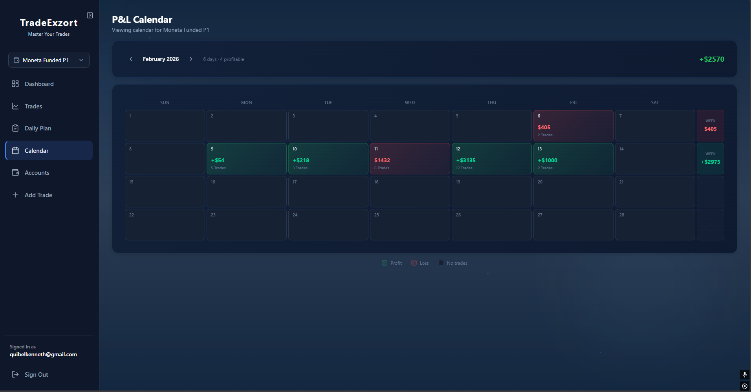Select the weekly summary showing +$2975

point(710,159)
